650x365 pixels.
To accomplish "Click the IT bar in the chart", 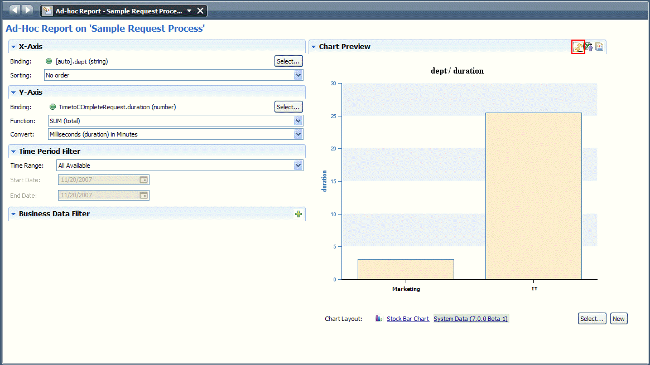I will click(x=533, y=196).
